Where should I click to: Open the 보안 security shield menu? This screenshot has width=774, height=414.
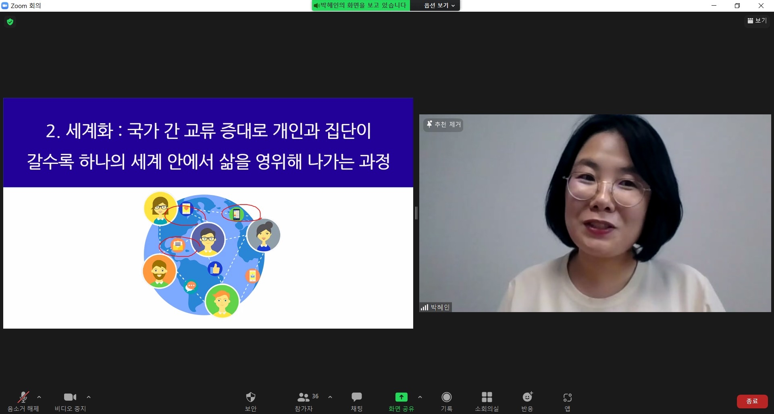(x=251, y=402)
